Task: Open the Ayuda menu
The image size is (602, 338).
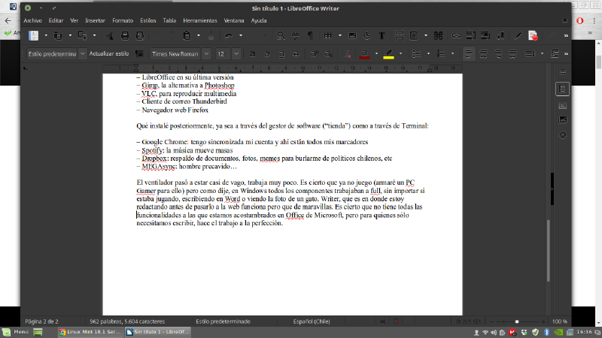Action: (x=259, y=21)
